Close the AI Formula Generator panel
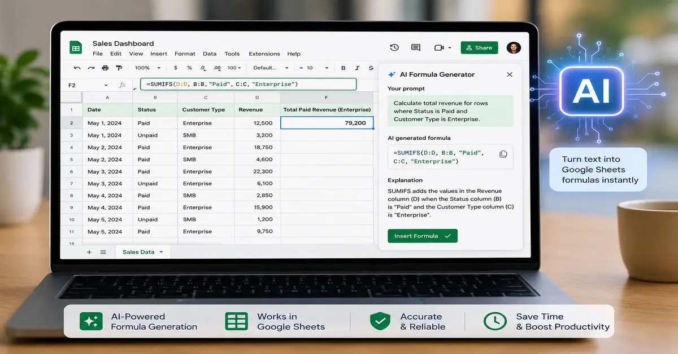The image size is (678, 354). [x=510, y=74]
